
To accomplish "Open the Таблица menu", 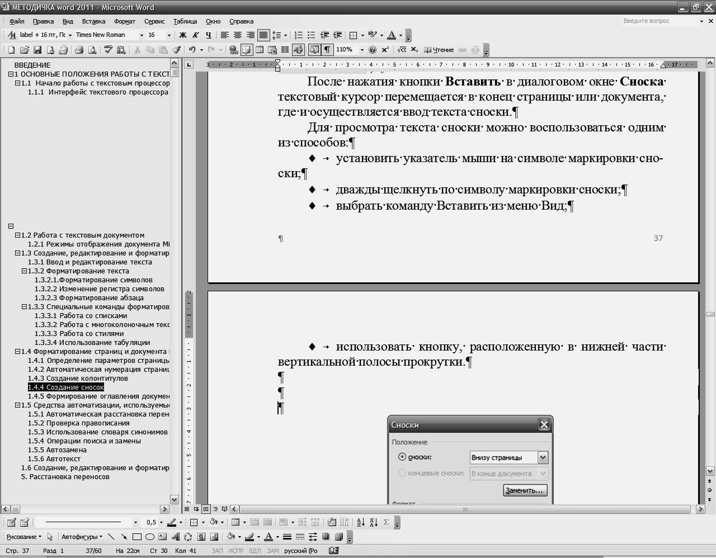I will click(x=185, y=21).
